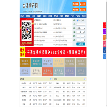Click the blue search submit button

(81, 44)
